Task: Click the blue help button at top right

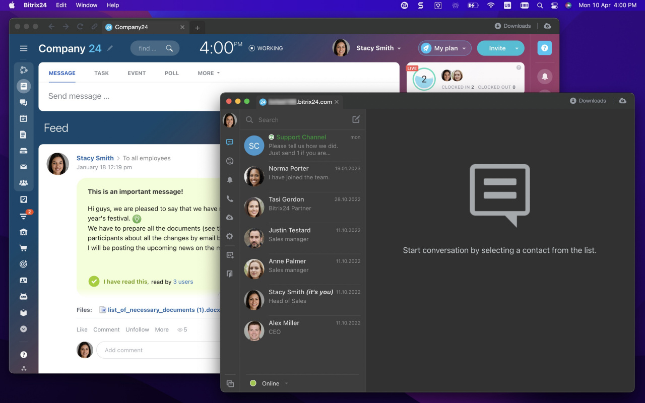Action: (545, 48)
